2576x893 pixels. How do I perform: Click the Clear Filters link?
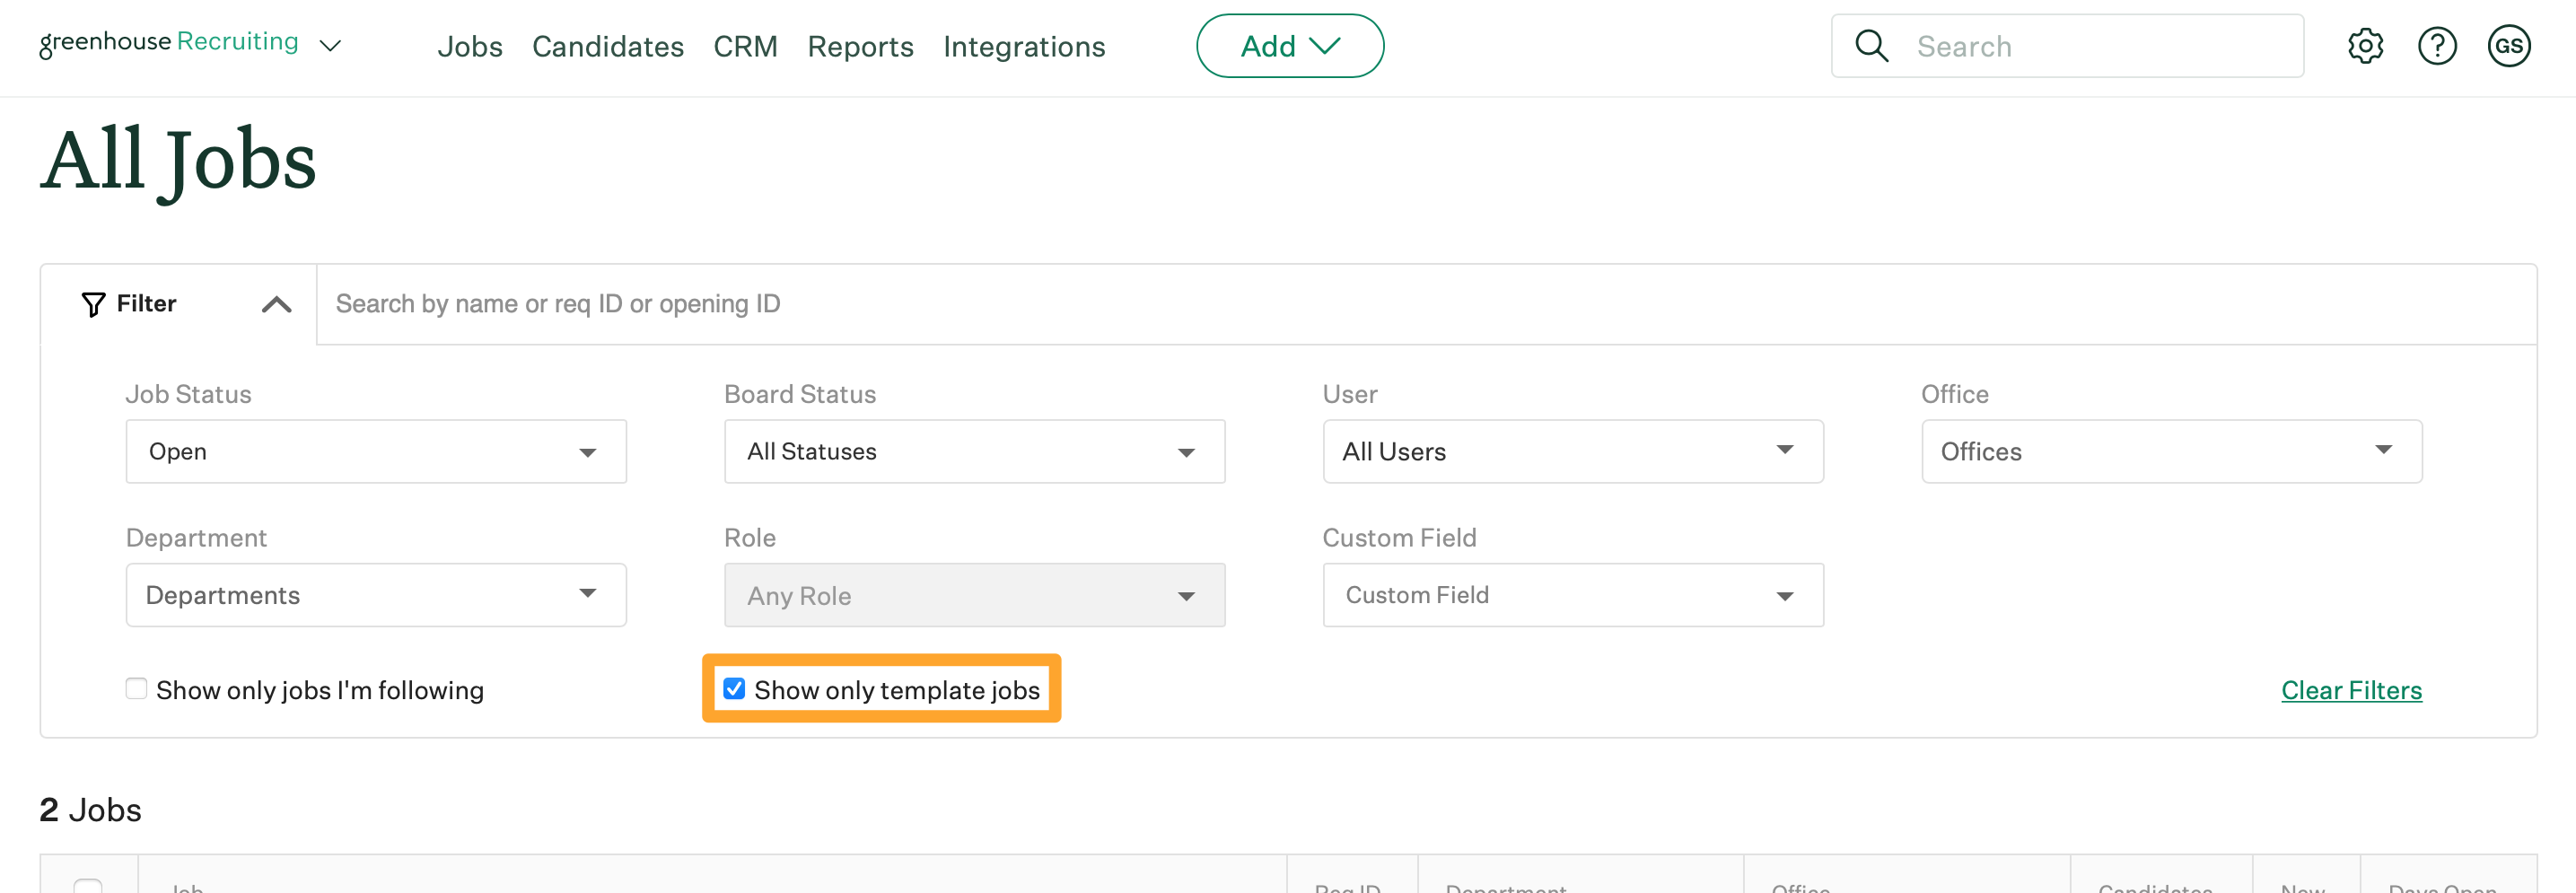tap(2350, 690)
